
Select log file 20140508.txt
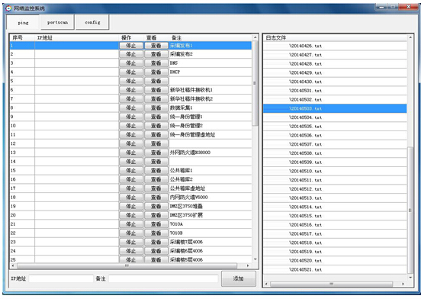click(335, 153)
